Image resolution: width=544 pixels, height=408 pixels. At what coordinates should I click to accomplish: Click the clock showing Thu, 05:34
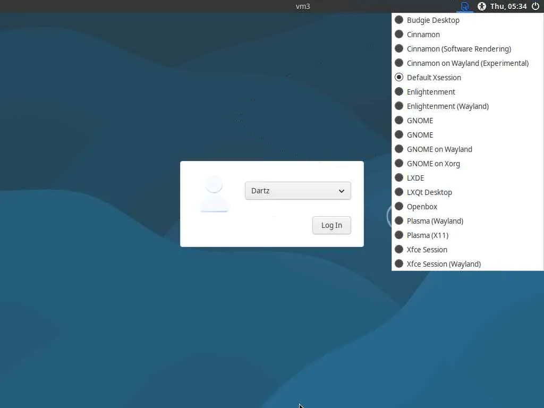(508, 6)
